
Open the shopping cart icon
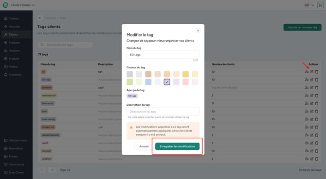tap(320, 5)
